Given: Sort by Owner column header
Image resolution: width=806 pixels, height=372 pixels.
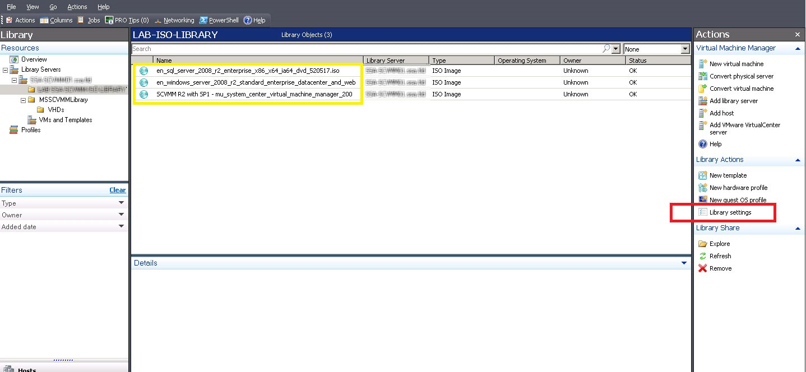Looking at the screenshot, I should pos(593,61).
